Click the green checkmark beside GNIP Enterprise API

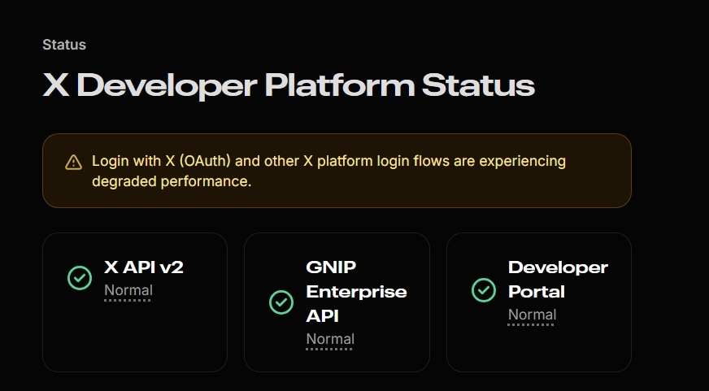[281, 302]
